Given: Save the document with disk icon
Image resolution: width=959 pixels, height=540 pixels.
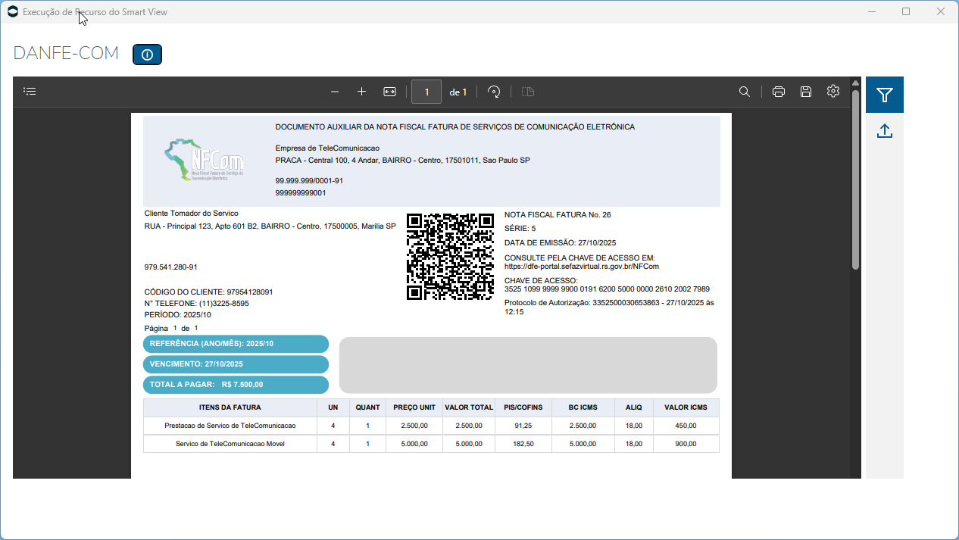Looking at the screenshot, I should pyautogui.click(x=806, y=92).
